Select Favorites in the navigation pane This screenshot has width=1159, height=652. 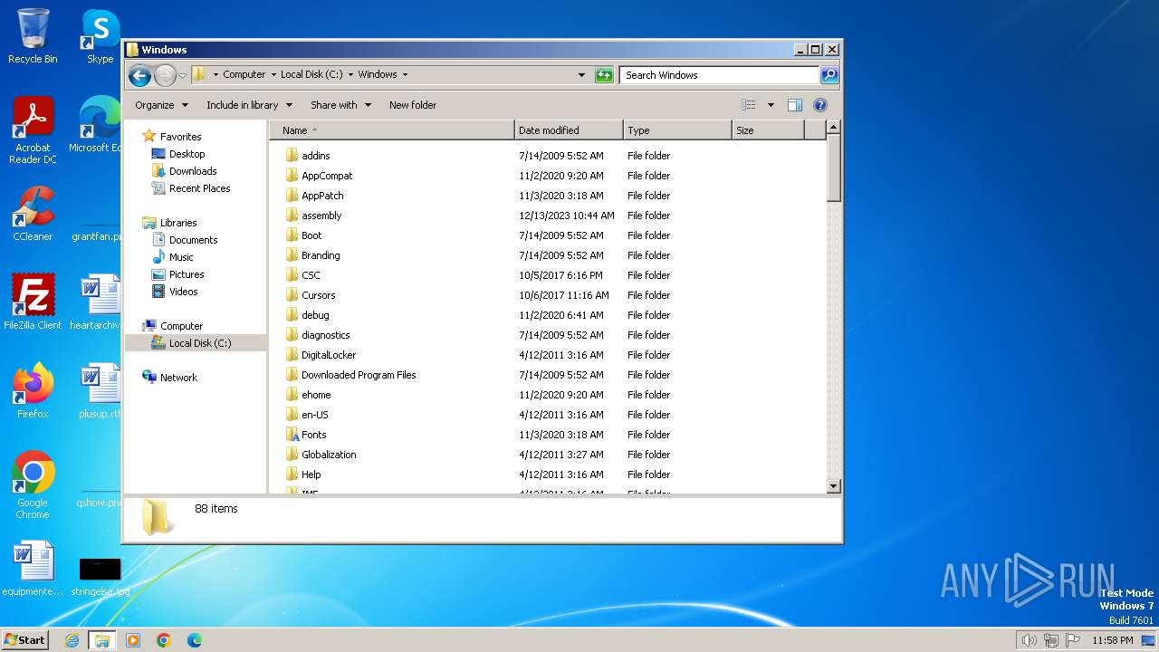(180, 137)
